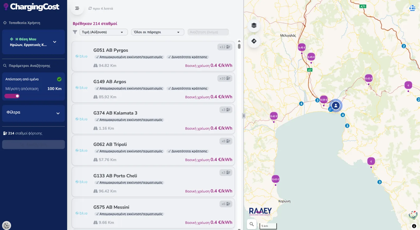Click the Greek flag language icon

tap(412, 8)
